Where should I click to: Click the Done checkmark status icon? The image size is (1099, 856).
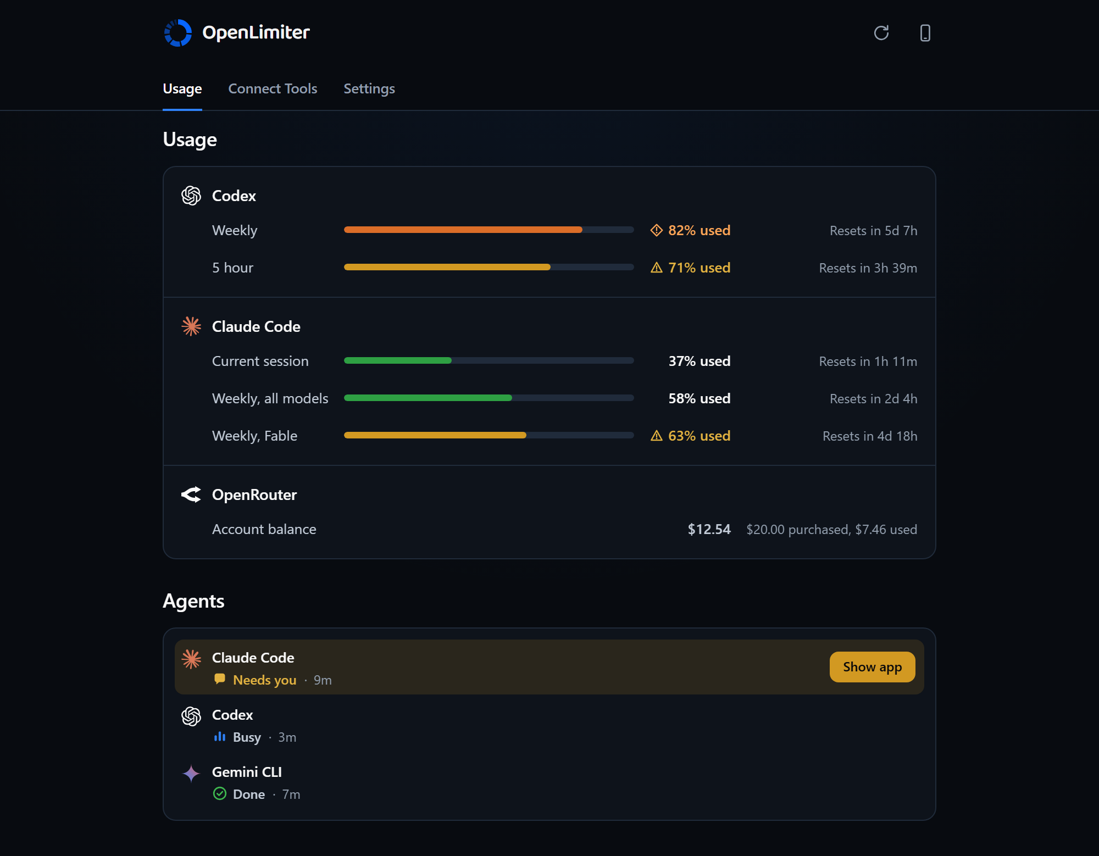(220, 794)
